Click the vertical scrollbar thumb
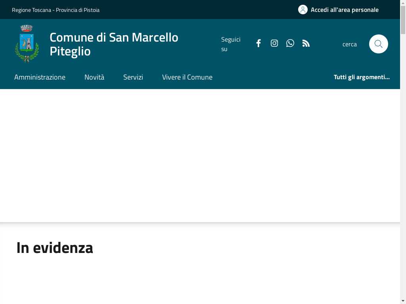This screenshot has width=406, height=304. (x=403, y=20)
